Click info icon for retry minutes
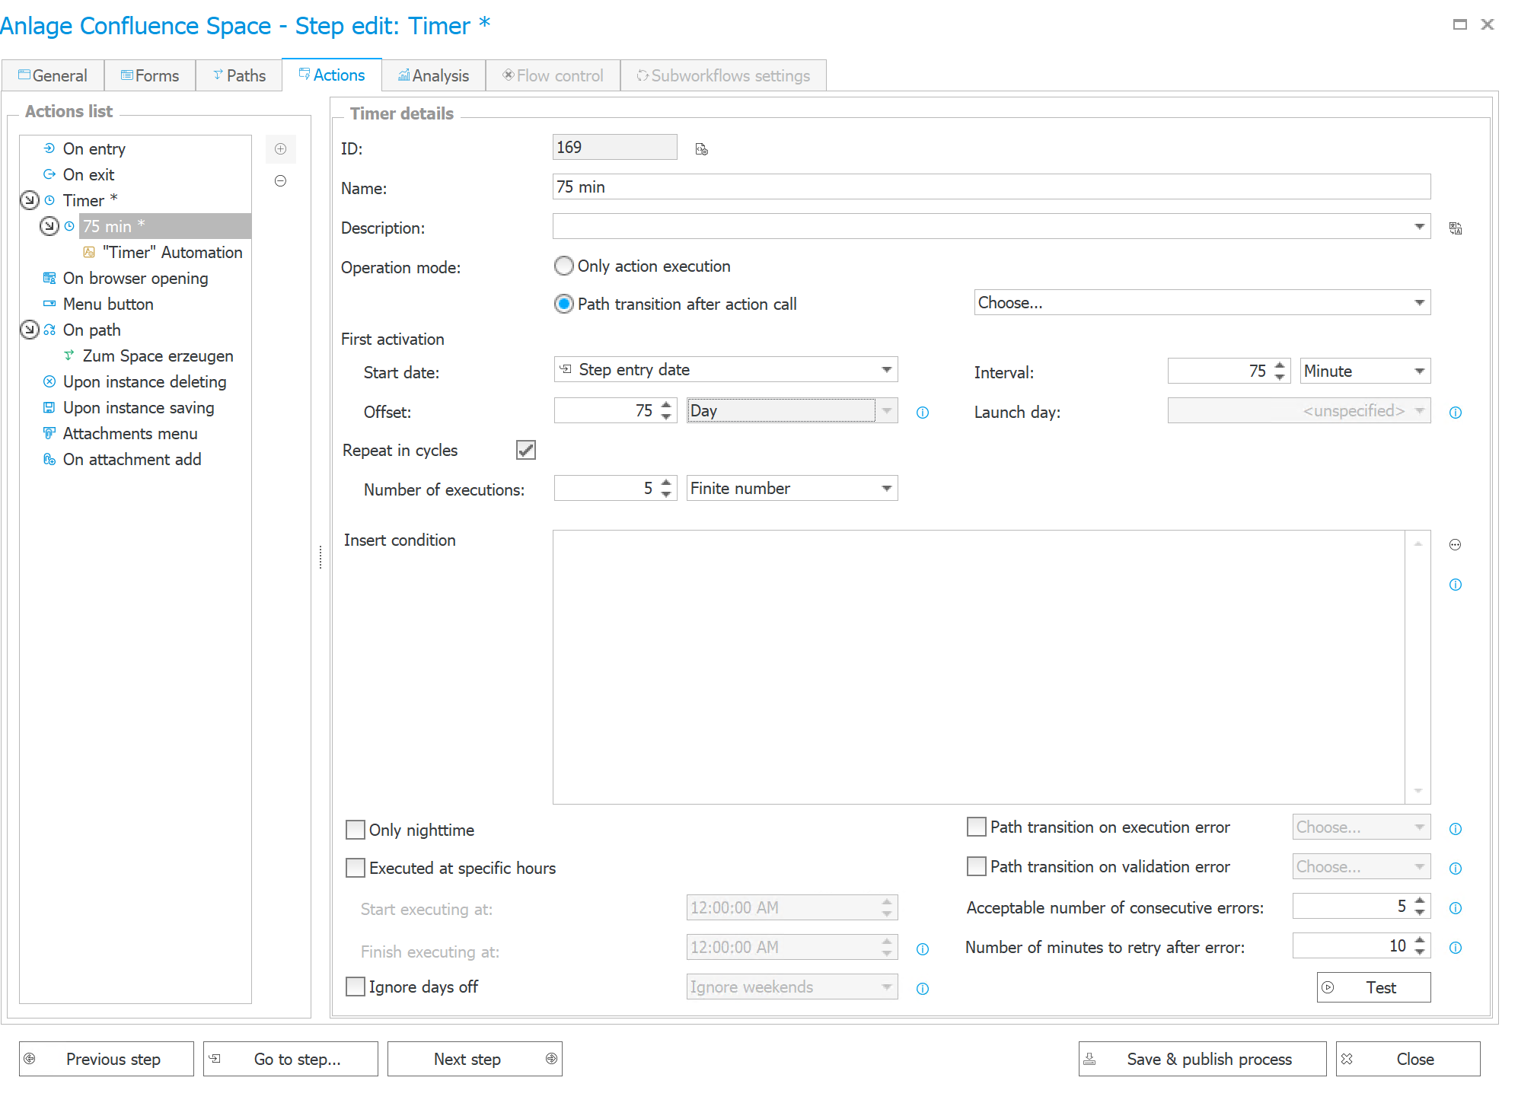 (1455, 948)
